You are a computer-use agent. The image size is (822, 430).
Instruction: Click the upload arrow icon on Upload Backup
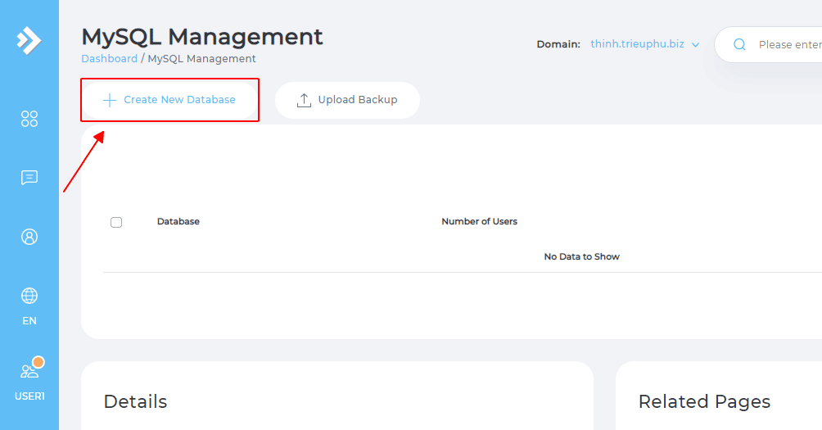tap(304, 100)
